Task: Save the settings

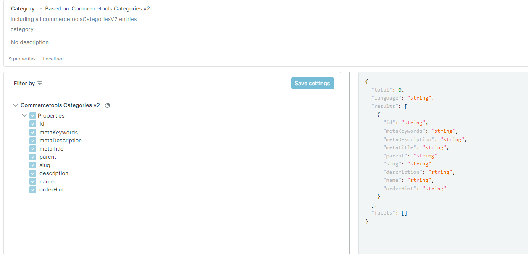Action: click(x=313, y=83)
